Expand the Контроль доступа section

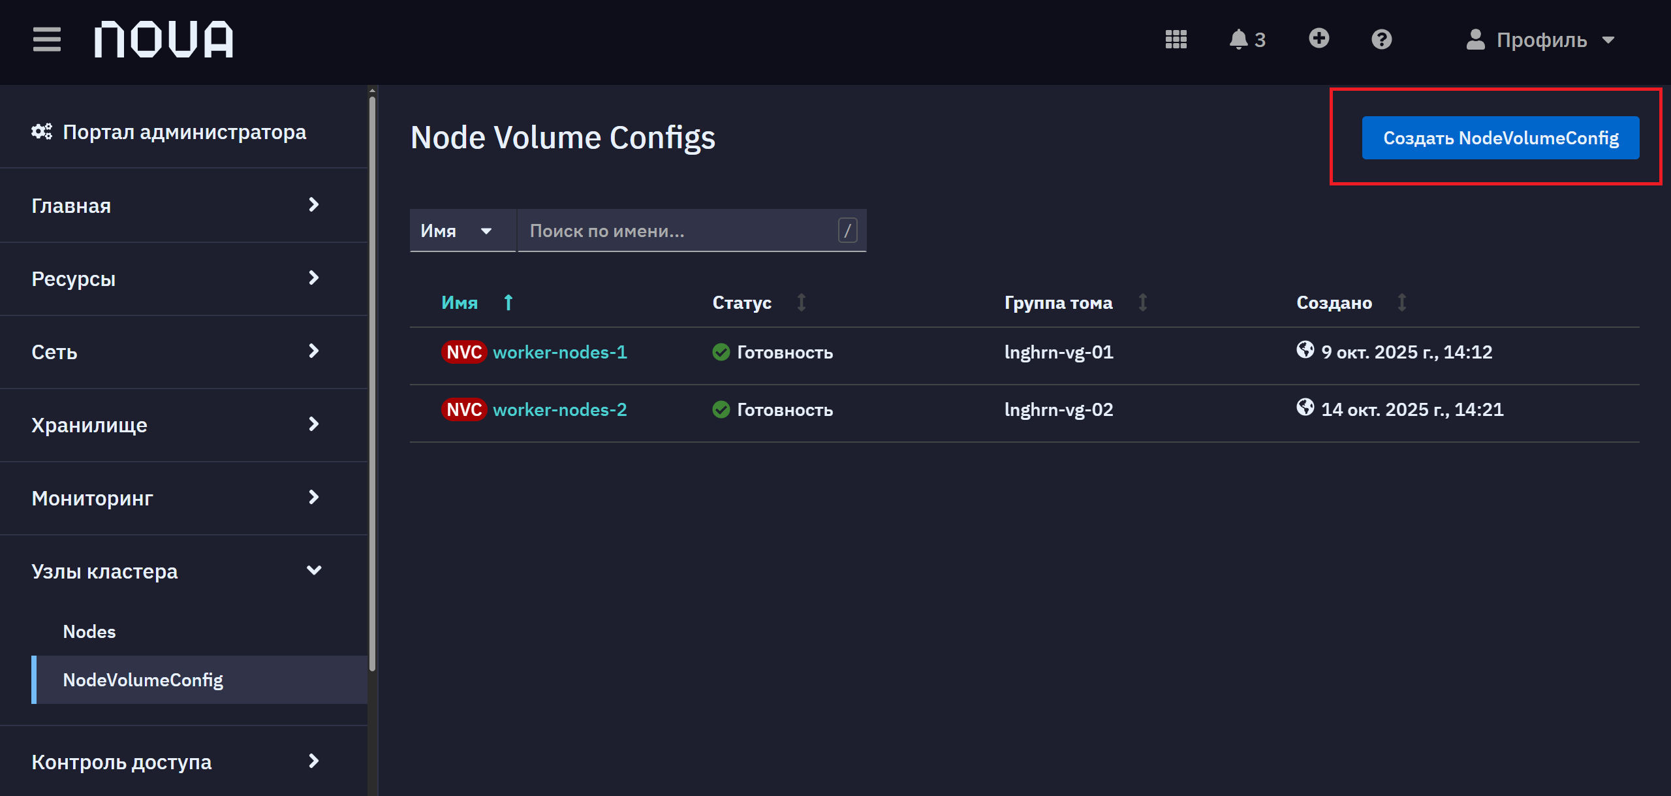click(x=184, y=762)
